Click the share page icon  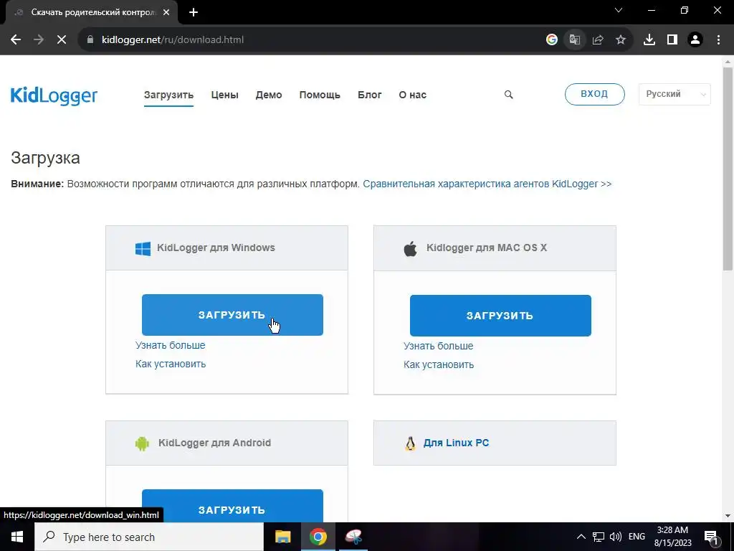[x=598, y=40]
